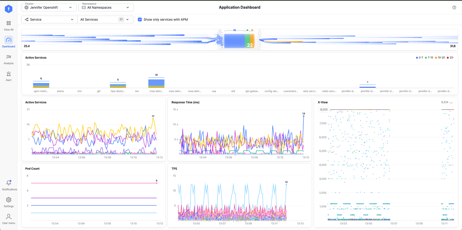Select the Dashboard gauge icon
Image resolution: width=462 pixels, height=230 pixels.
pyautogui.click(x=9, y=40)
